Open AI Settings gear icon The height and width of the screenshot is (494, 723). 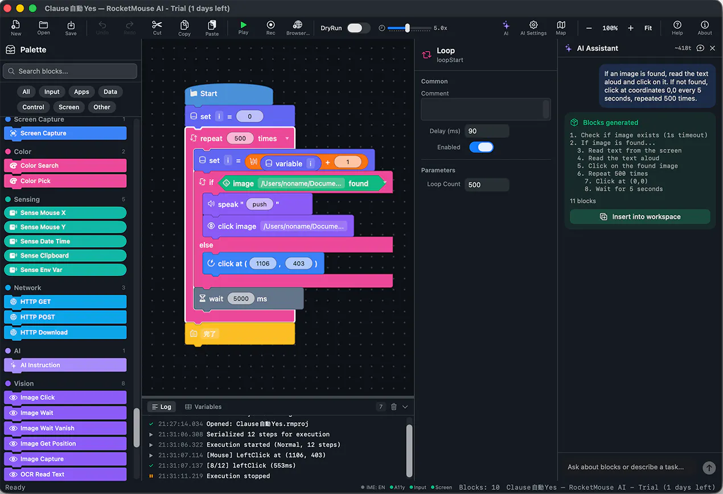tap(533, 27)
